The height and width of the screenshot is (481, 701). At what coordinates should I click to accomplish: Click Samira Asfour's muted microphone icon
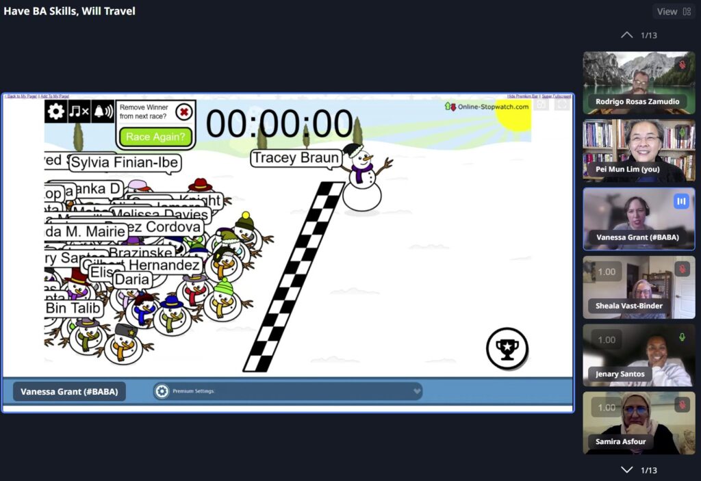(x=681, y=405)
